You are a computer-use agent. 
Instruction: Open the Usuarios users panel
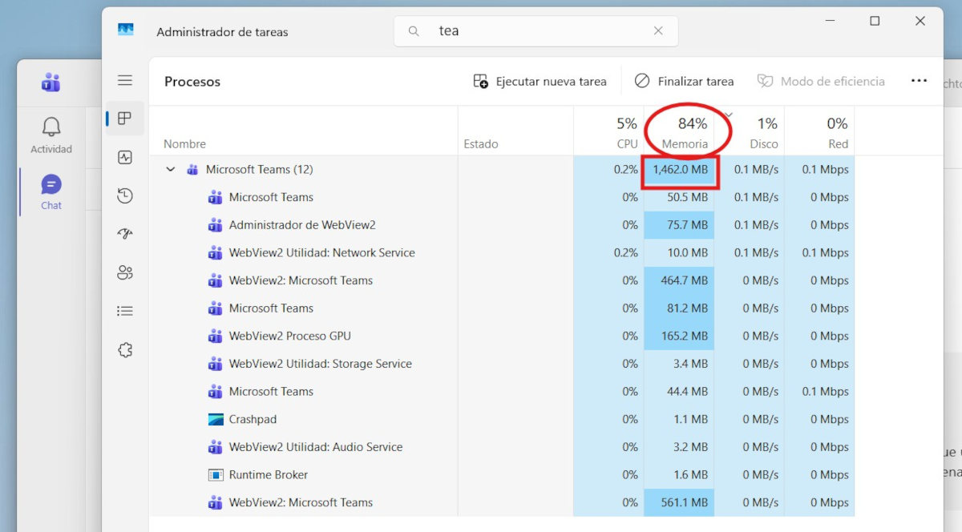(x=124, y=272)
